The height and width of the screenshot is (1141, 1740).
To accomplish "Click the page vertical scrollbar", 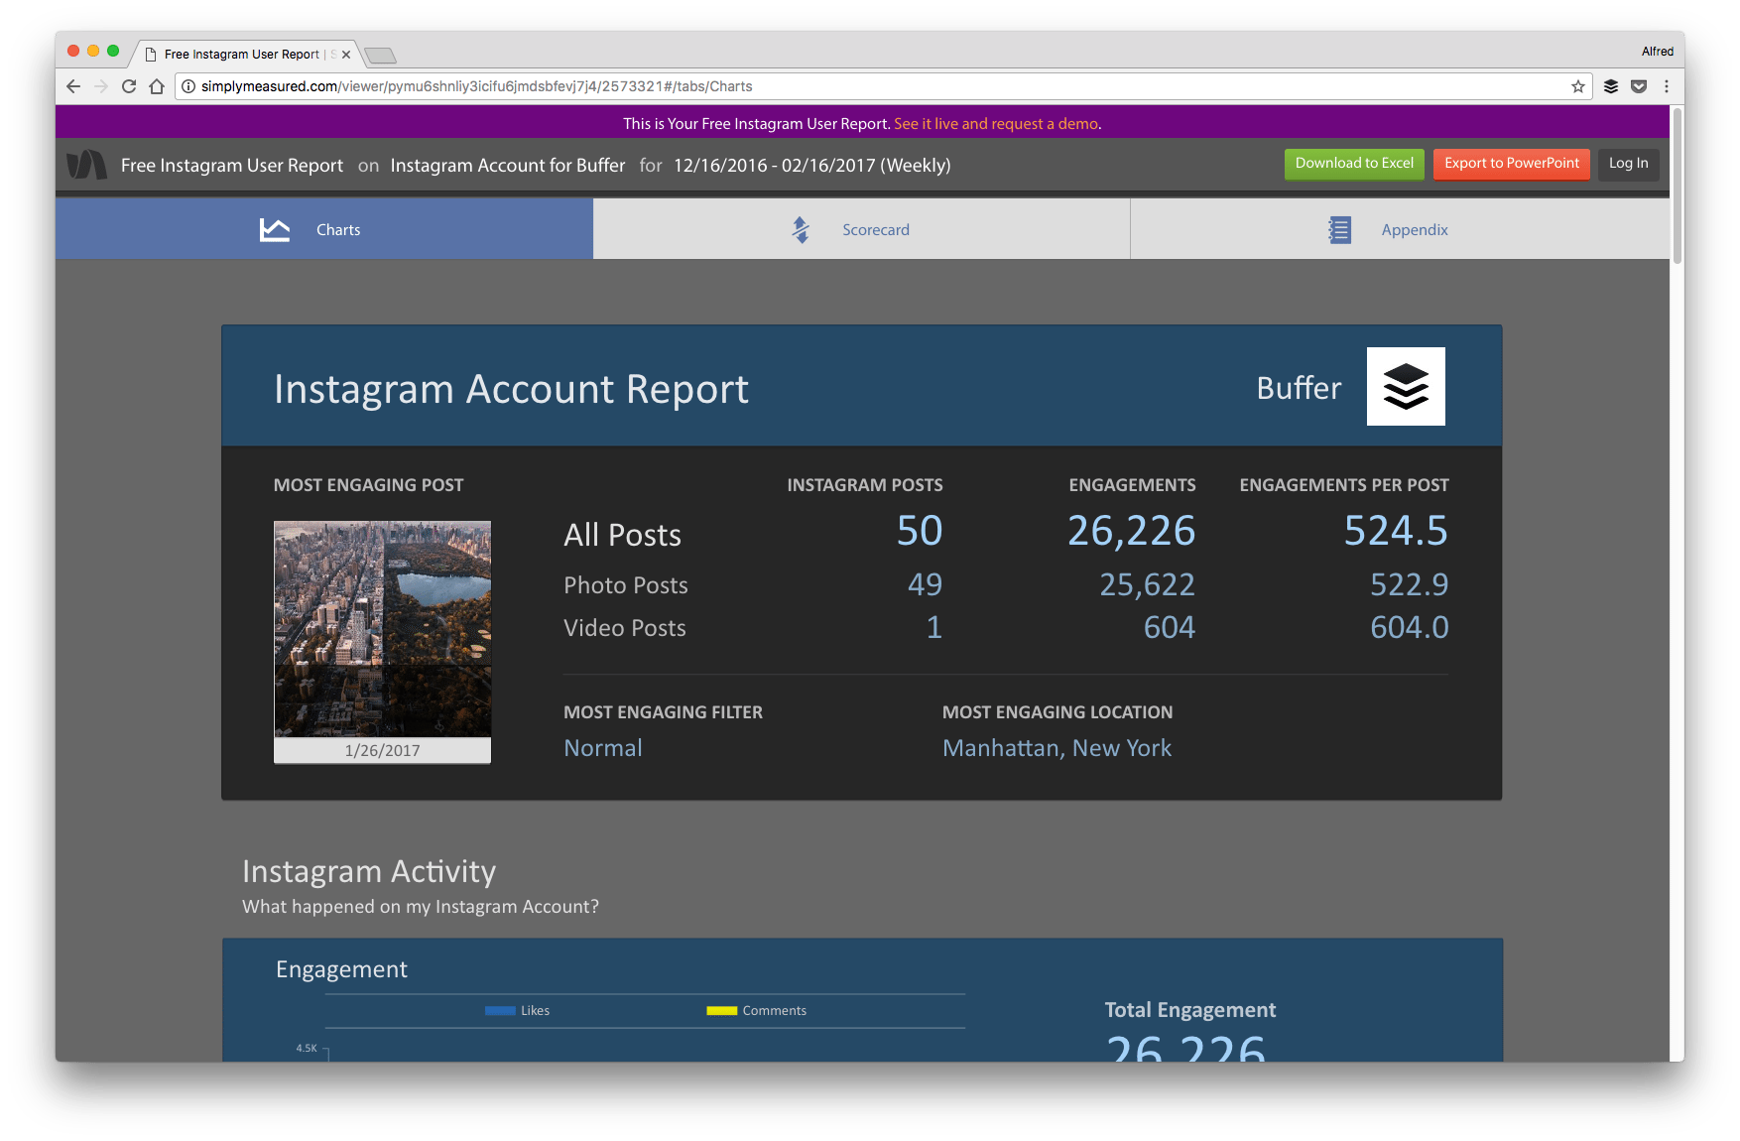I will pyautogui.click(x=1678, y=187).
